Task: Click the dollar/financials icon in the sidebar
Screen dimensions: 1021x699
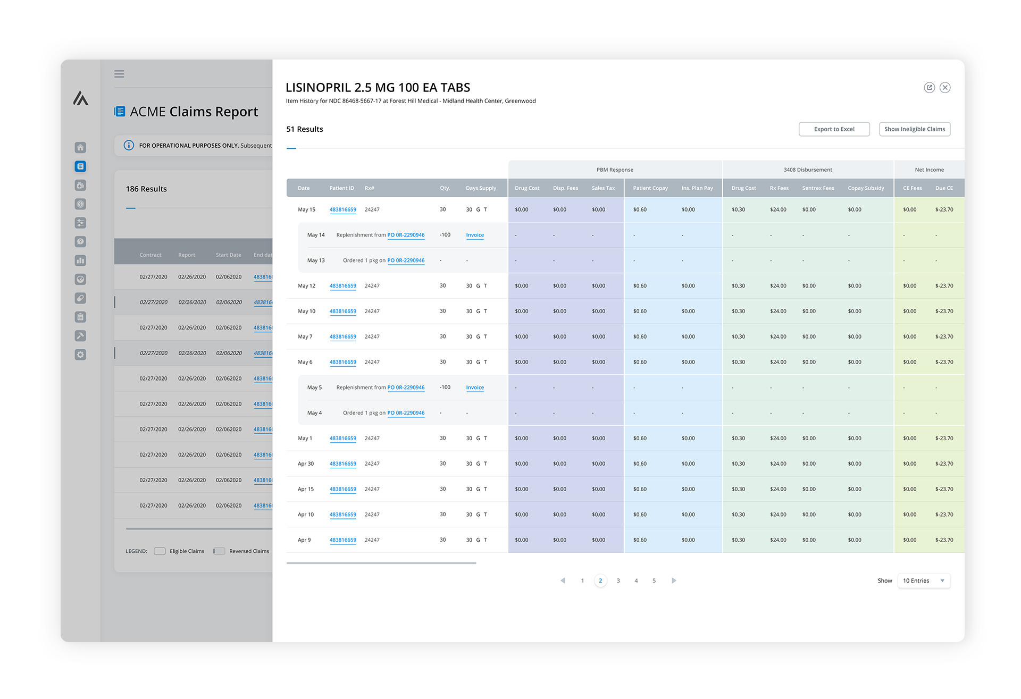Action: [x=80, y=204]
